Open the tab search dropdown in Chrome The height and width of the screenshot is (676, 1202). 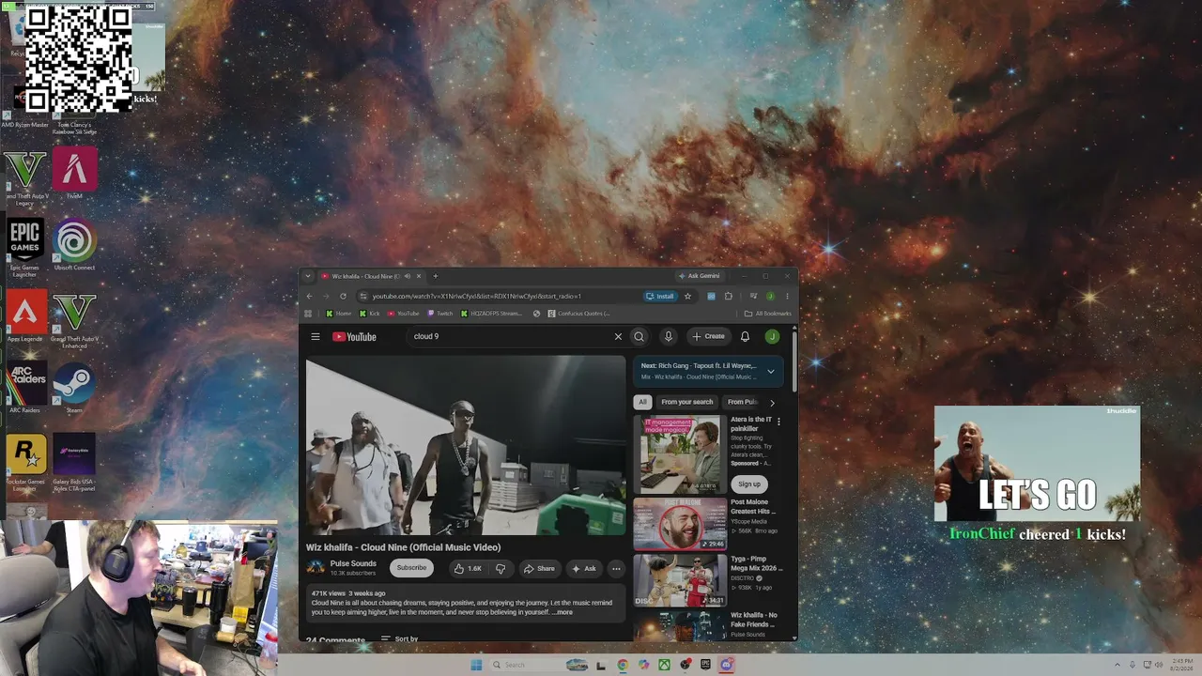(x=307, y=276)
